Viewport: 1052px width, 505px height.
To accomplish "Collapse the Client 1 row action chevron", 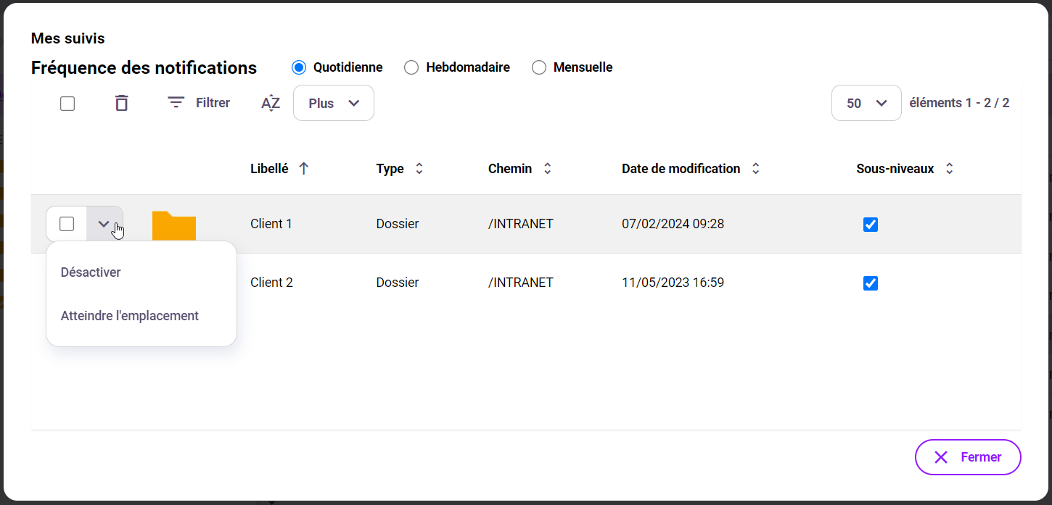I will 104,224.
